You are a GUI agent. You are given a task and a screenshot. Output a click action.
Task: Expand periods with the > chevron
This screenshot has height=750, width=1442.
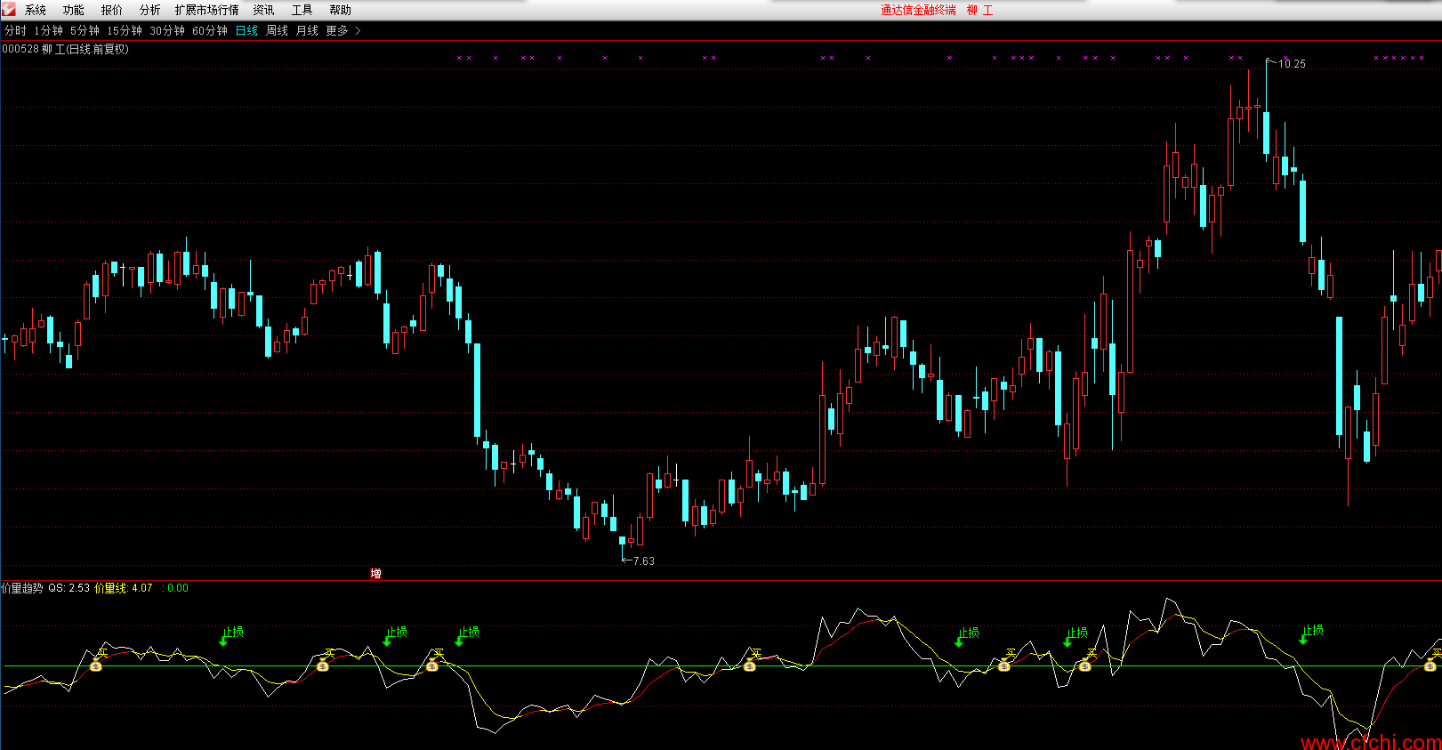point(358,30)
